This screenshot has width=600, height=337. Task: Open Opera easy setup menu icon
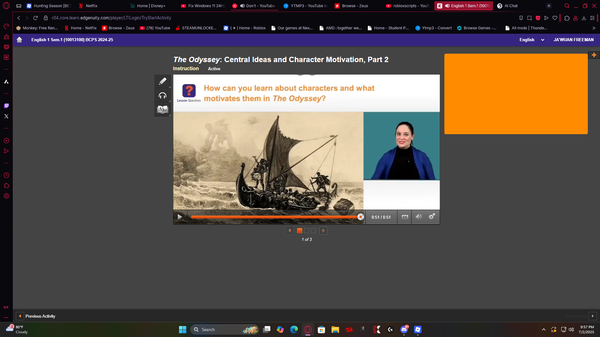(592, 18)
